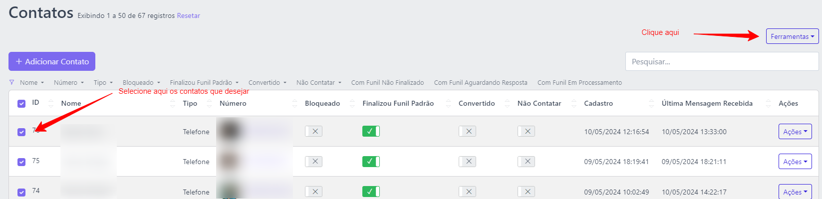Sort by Última Mensagem Recebida column arrows
This screenshot has width=822, height=199.
point(768,103)
